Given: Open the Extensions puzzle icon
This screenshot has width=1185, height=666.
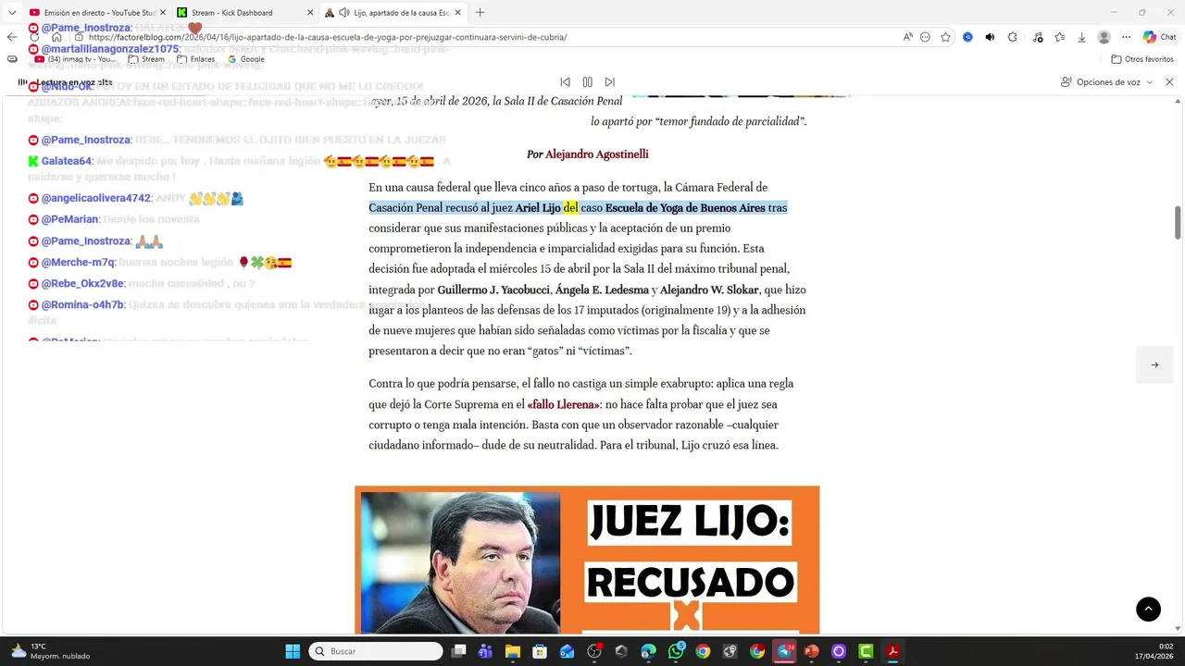Looking at the screenshot, I should 1012,37.
